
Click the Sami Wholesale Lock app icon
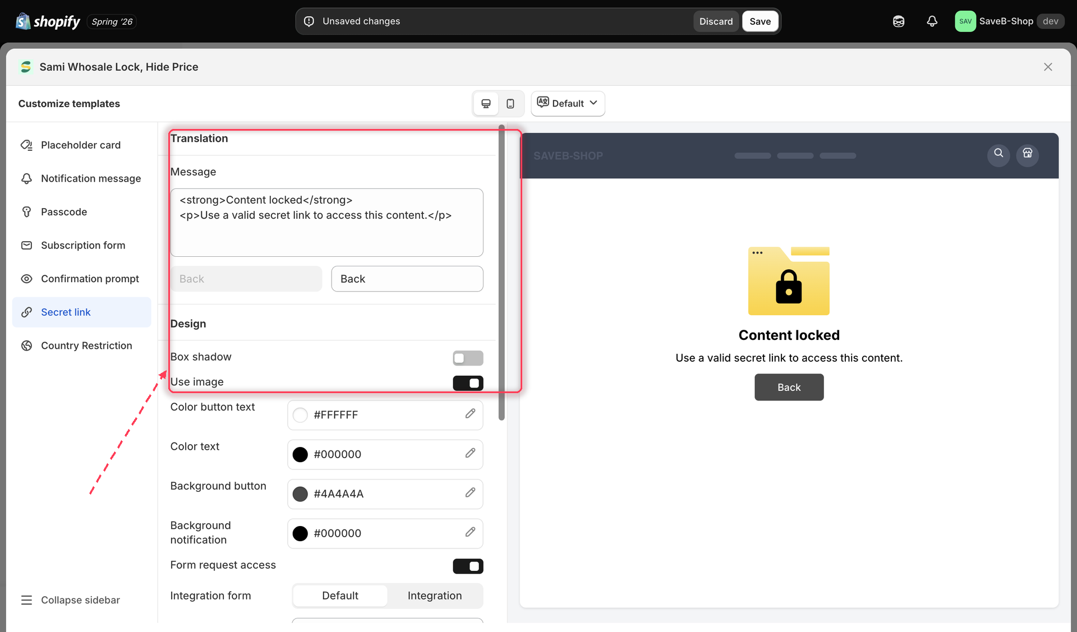pyautogui.click(x=26, y=67)
